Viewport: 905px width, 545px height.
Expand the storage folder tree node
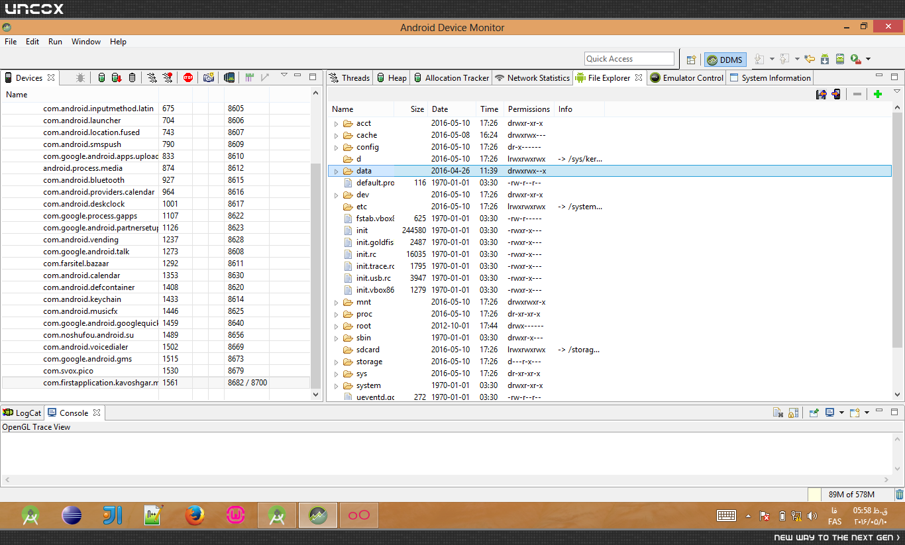click(336, 362)
